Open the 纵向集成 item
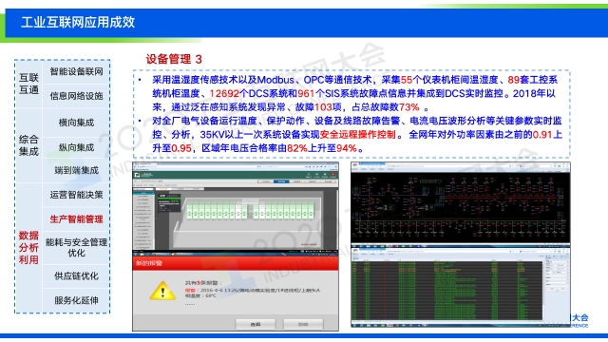 coord(76,147)
